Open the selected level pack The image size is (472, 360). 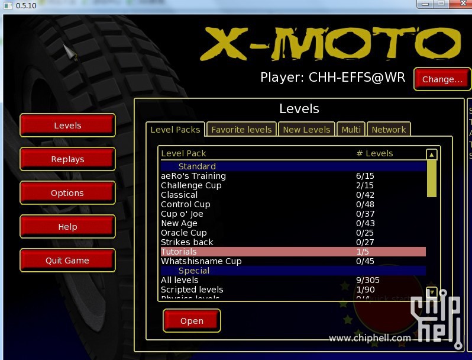click(x=192, y=321)
